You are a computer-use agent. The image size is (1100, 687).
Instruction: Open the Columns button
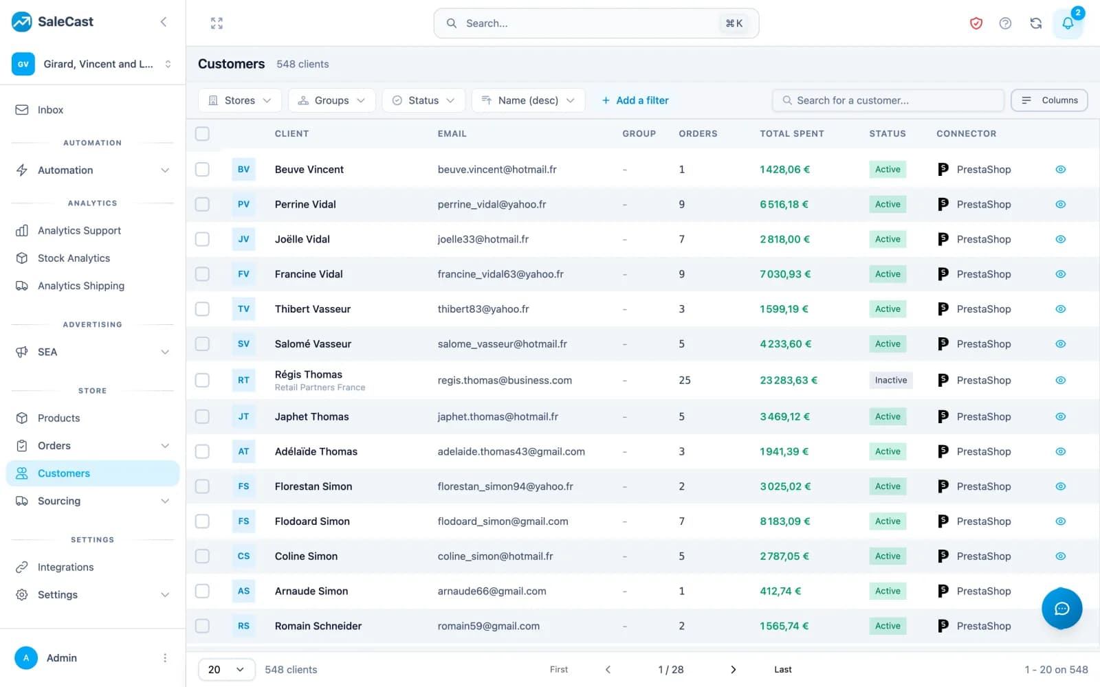[x=1049, y=100]
